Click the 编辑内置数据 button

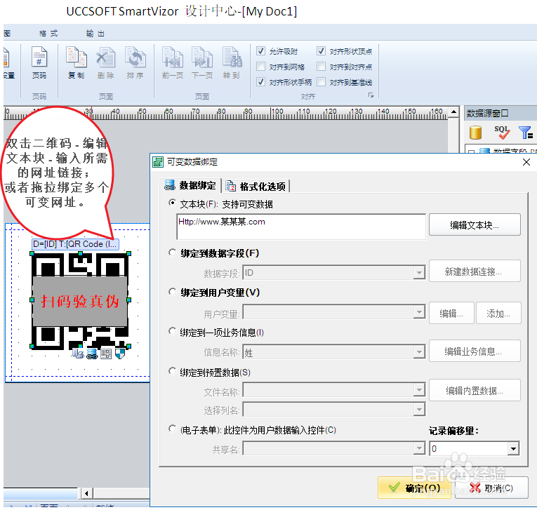click(475, 391)
